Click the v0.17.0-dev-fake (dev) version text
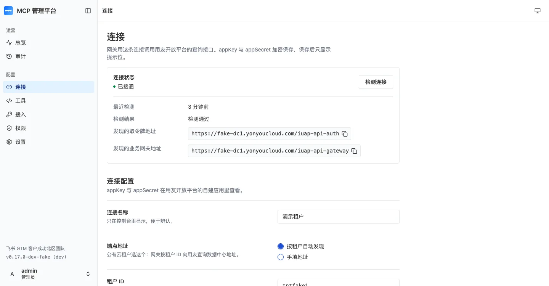549x286 pixels. 36,257
